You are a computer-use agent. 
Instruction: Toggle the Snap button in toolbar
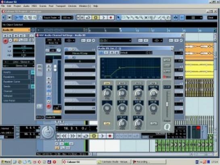tap(182, 17)
